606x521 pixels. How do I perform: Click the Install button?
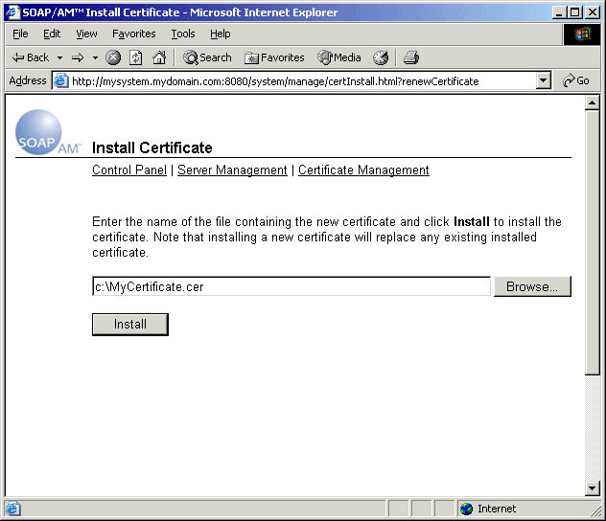[x=130, y=325]
